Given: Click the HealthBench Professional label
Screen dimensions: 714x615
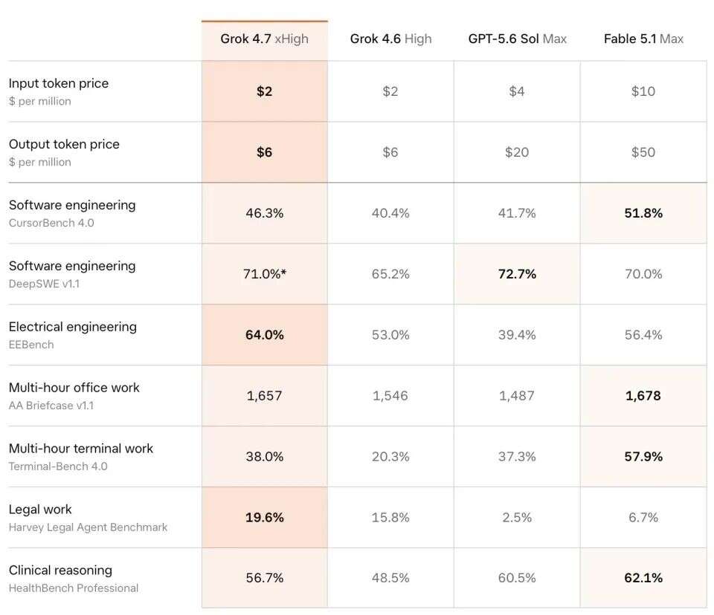Looking at the screenshot, I should coord(74,588).
